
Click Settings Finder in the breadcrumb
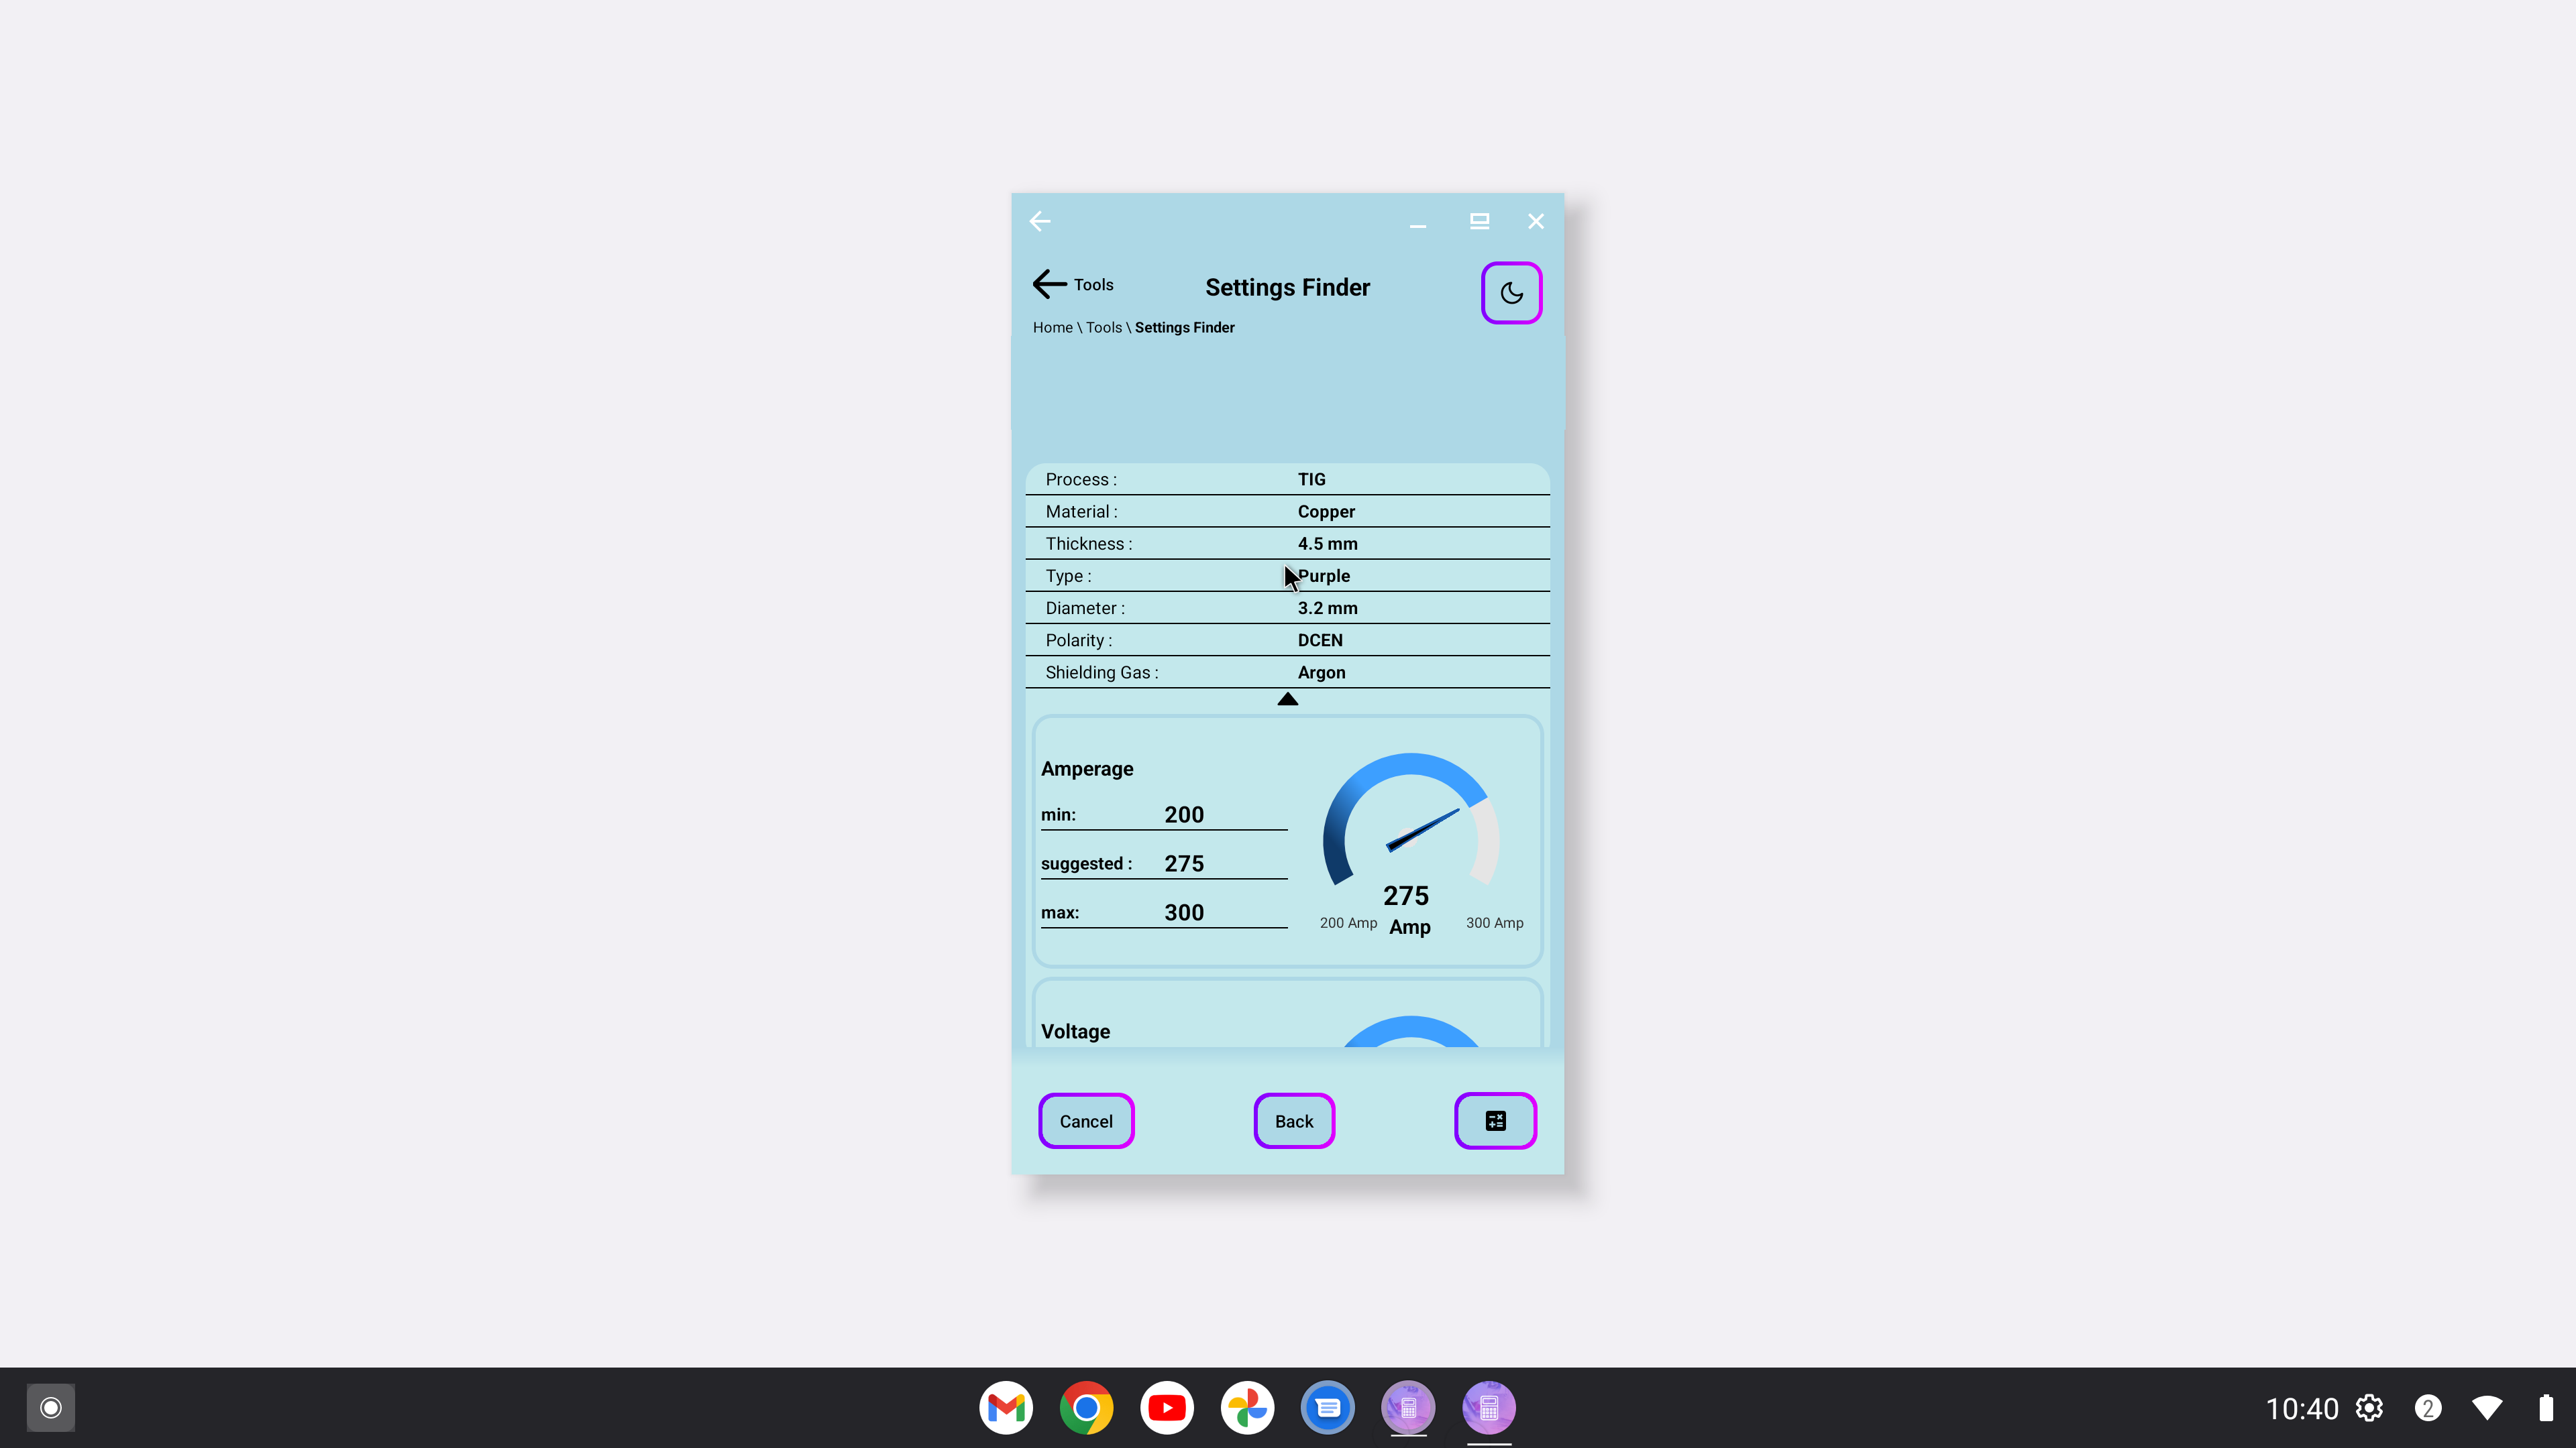(x=1184, y=328)
